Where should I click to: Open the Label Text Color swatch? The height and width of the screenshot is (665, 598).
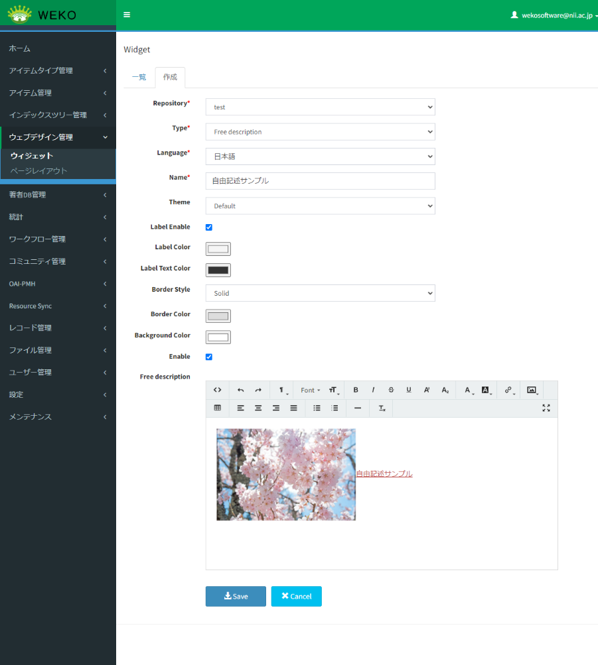coord(218,270)
